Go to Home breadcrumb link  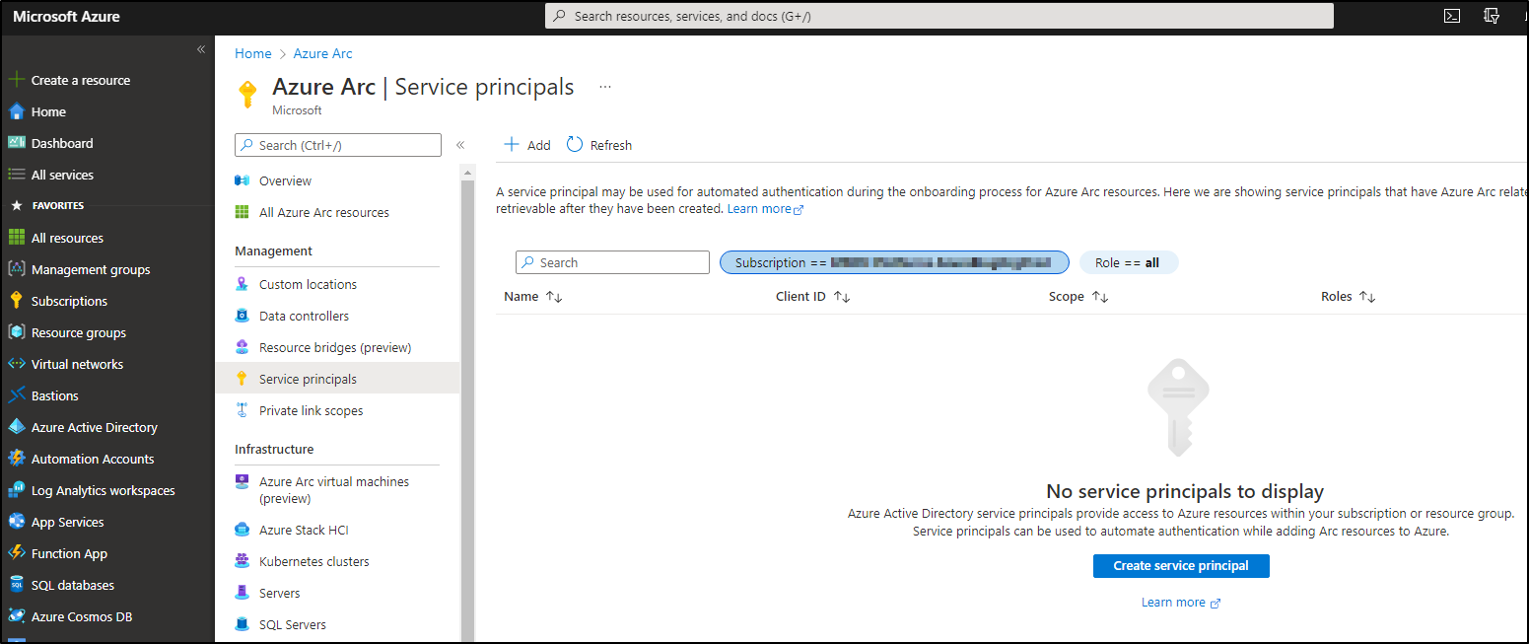253,53
